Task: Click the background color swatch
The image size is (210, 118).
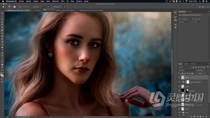Action: tap(3, 76)
